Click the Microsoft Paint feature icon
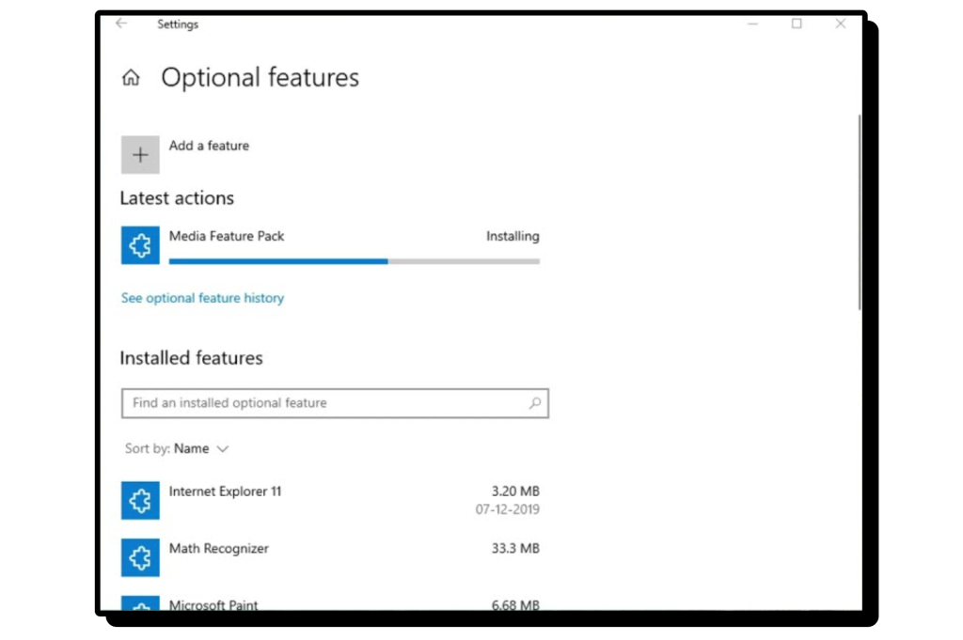The height and width of the screenshot is (640, 963). (x=140, y=603)
